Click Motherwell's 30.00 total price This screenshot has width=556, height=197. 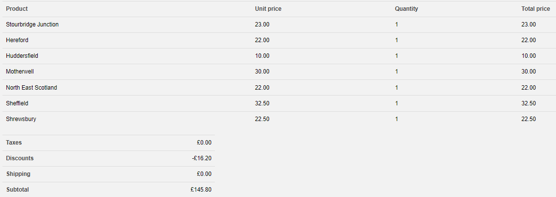[x=529, y=72]
